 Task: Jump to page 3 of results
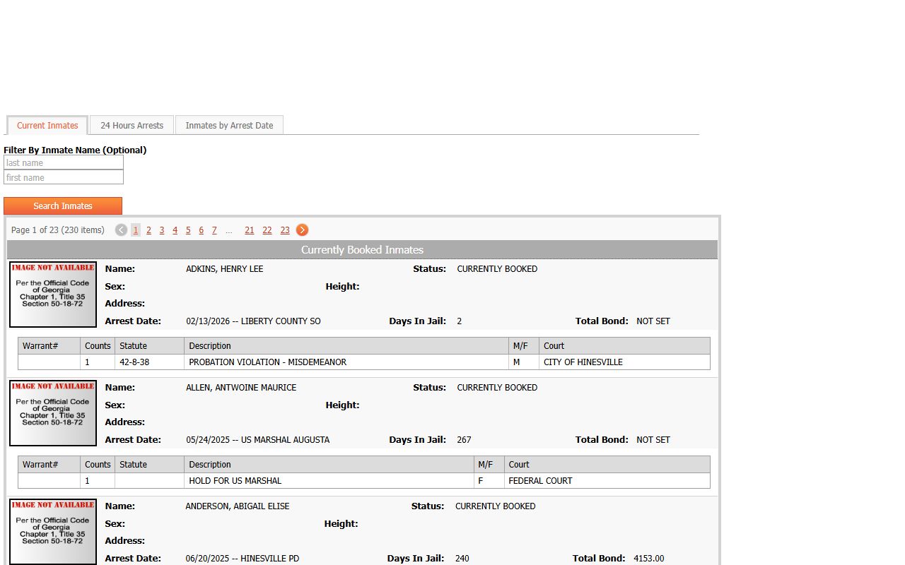(x=162, y=230)
